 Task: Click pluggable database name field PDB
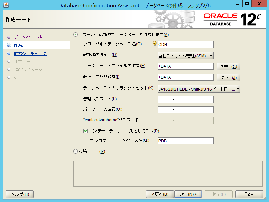click(186, 141)
